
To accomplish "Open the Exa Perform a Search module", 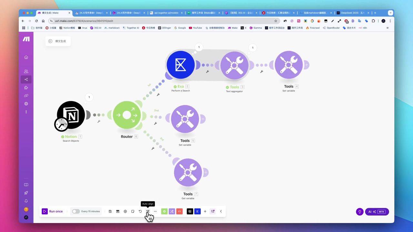I will click(180, 65).
